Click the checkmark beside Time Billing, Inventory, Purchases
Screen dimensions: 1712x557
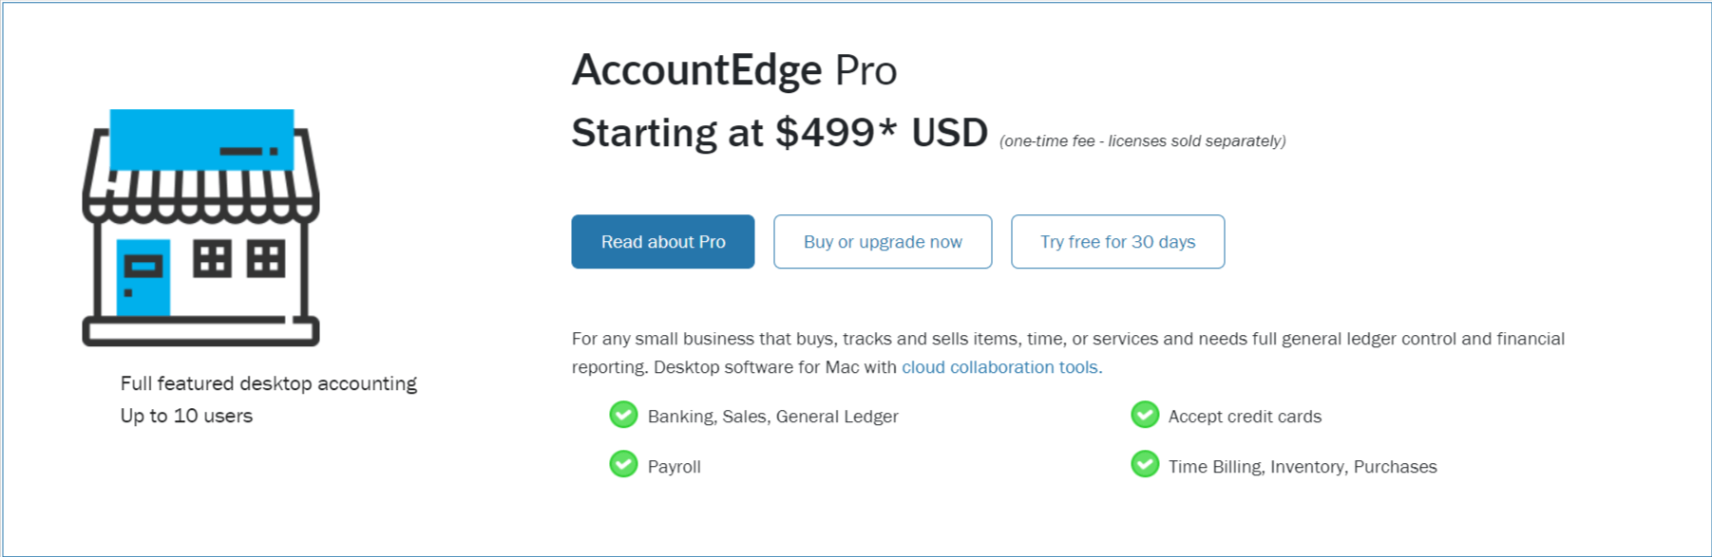coord(1144,465)
